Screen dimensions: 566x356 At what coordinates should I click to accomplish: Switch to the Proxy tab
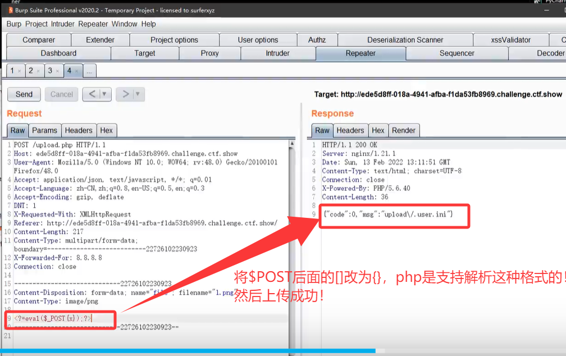click(x=209, y=53)
